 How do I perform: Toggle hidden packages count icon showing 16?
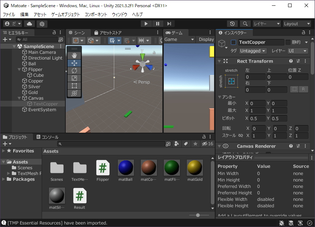208,143
